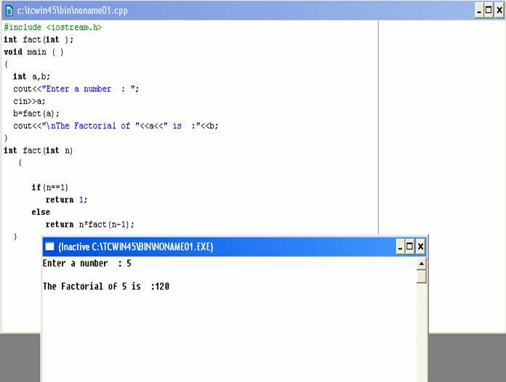This screenshot has width=506, height=382.
Task: Click 'Enter a number : 5' output line
Action: (87, 264)
